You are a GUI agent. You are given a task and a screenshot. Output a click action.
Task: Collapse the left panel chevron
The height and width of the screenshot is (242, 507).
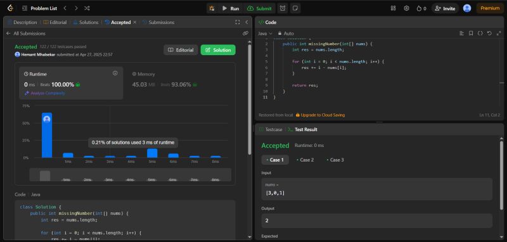click(247, 22)
